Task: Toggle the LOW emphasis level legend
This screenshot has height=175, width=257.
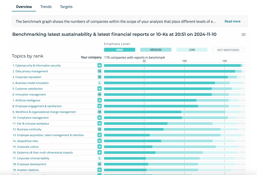Action: point(192,50)
